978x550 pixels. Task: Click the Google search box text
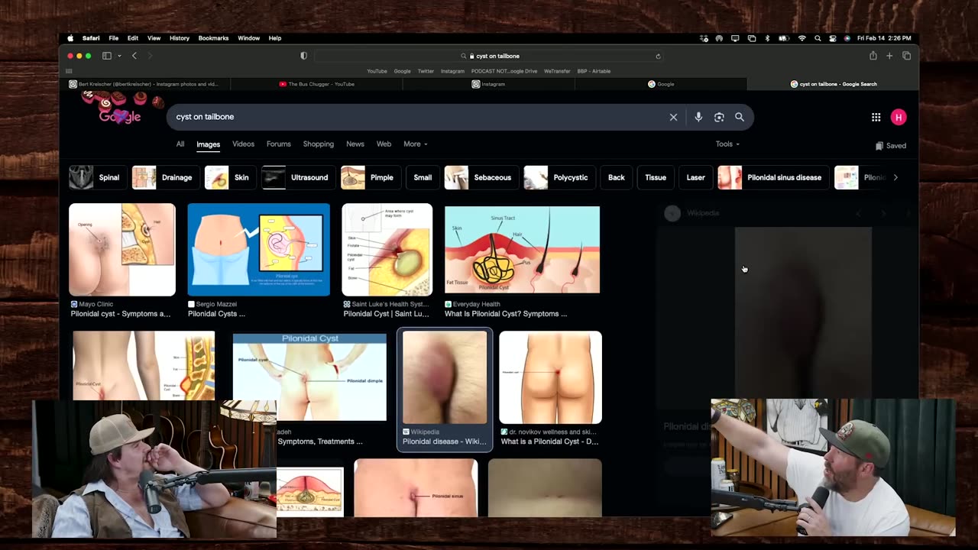[205, 117]
